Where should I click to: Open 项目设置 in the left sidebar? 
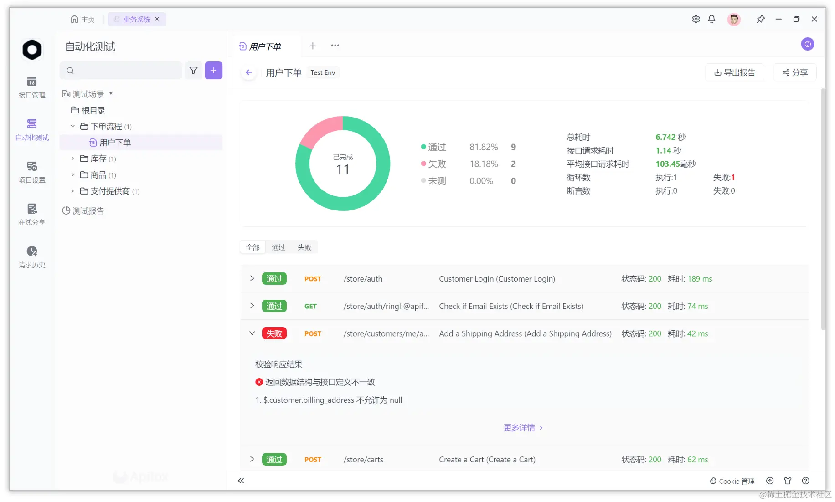point(32,172)
